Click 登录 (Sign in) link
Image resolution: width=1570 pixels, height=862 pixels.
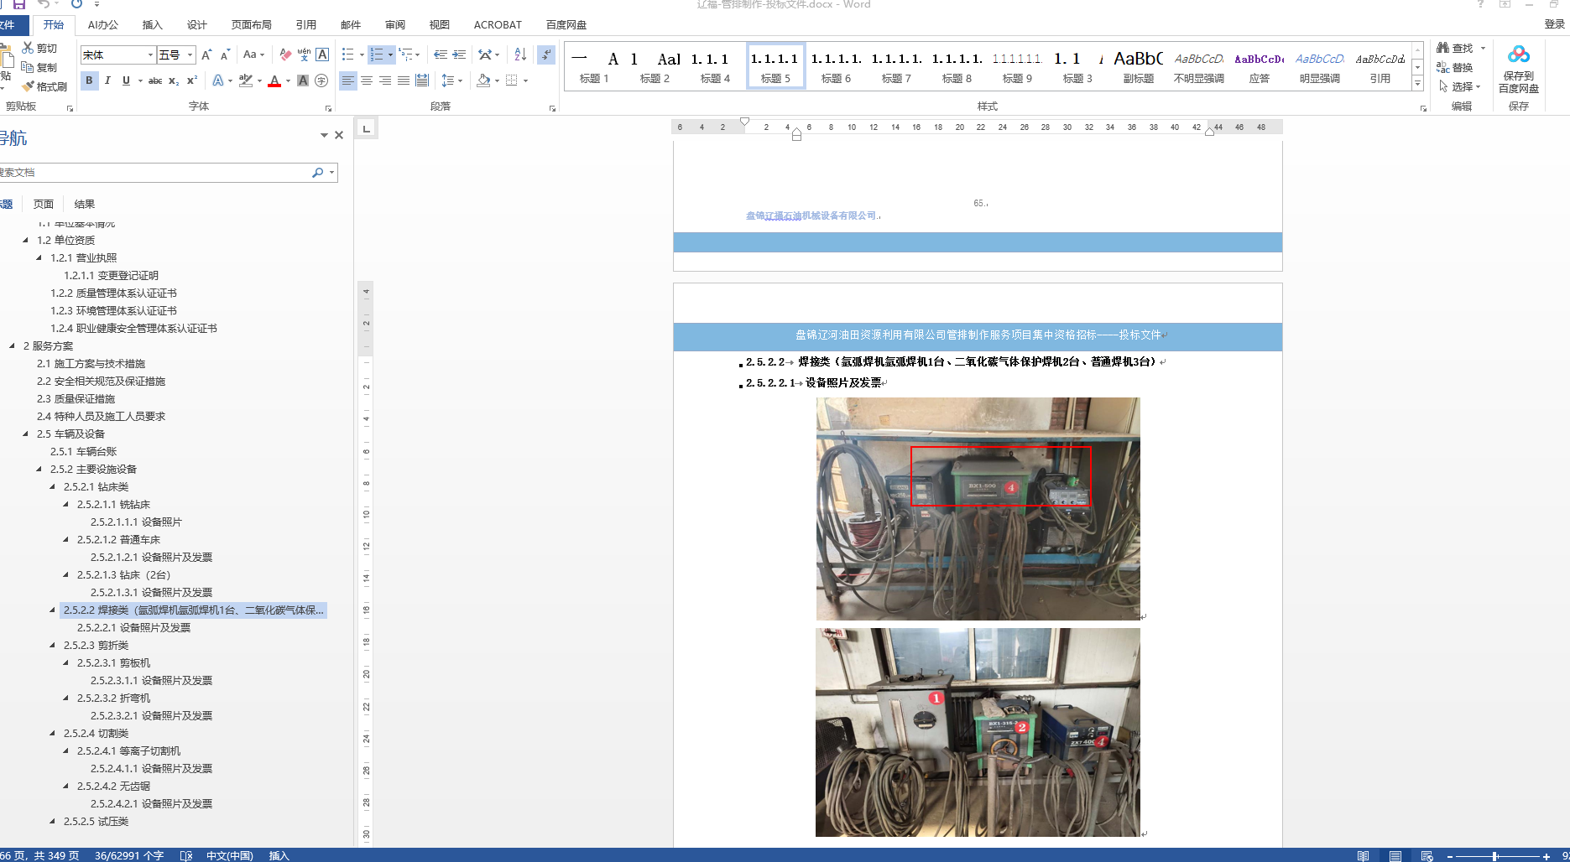click(1554, 24)
